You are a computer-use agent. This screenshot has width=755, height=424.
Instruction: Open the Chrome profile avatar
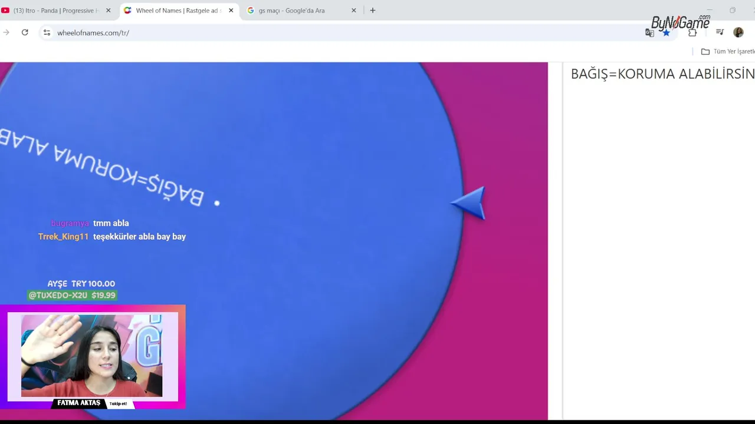tap(738, 32)
